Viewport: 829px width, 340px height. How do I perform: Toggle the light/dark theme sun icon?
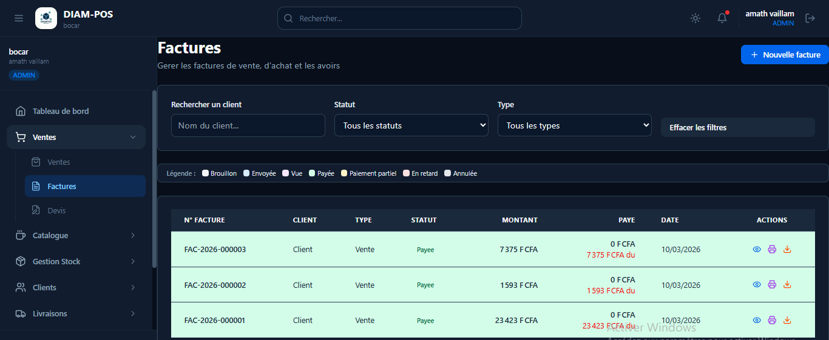pyautogui.click(x=695, y=18)
